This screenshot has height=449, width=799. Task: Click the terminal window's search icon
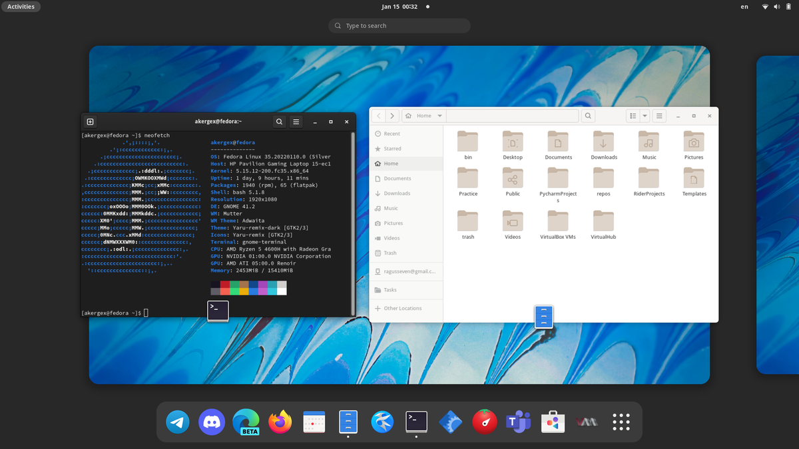pyautogui.click(x=280, y=122)
